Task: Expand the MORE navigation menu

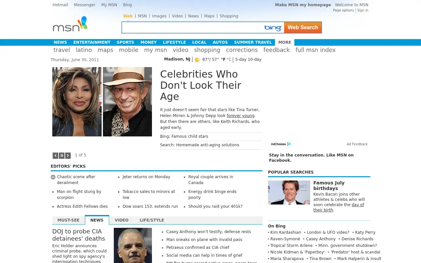Action: click(285, 42)
